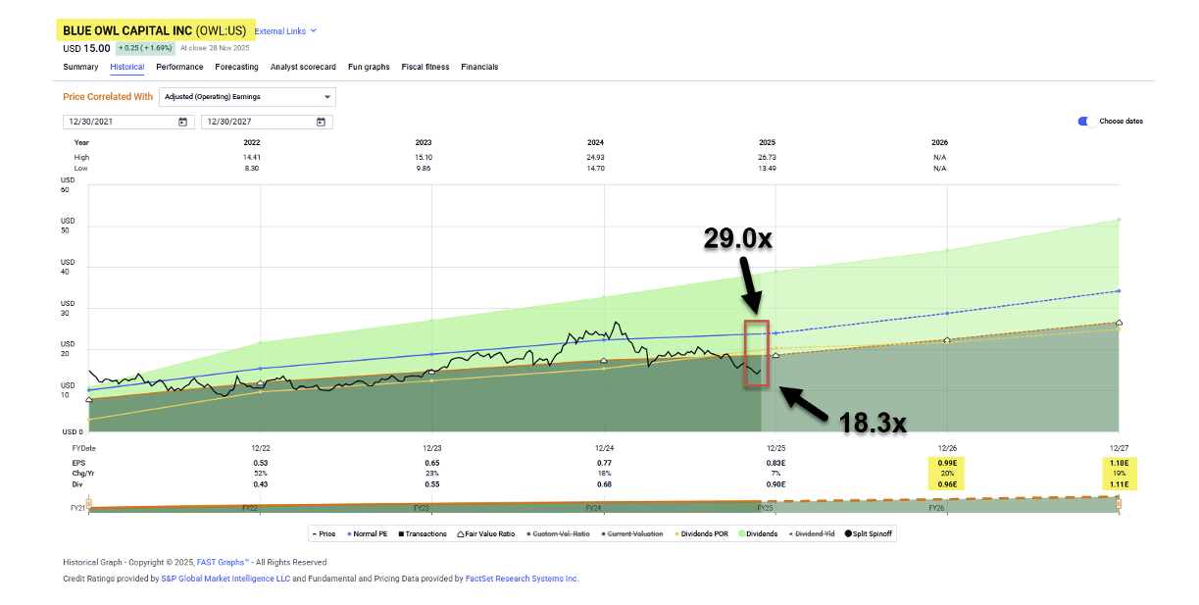Switch to the Forecasting tab
The image size is (1199, 605).
[x=236, y=67]
